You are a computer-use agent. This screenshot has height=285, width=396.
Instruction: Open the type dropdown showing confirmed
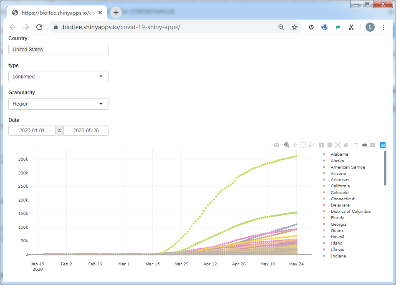tap(58, 76)
